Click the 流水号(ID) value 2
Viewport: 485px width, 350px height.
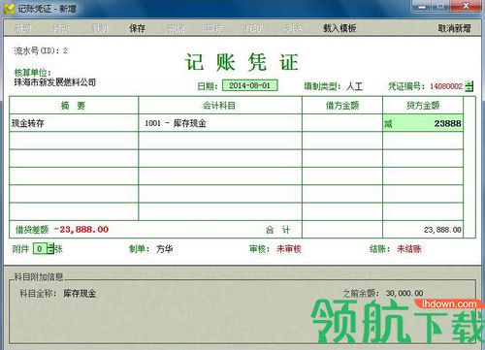coord(65,50)
